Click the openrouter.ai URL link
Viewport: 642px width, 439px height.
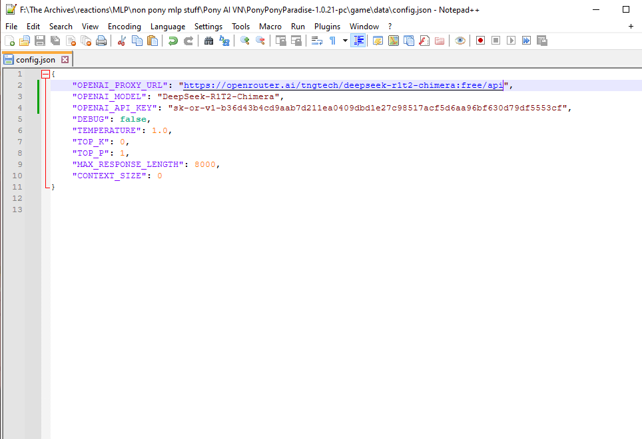click(x=343, y=85)
